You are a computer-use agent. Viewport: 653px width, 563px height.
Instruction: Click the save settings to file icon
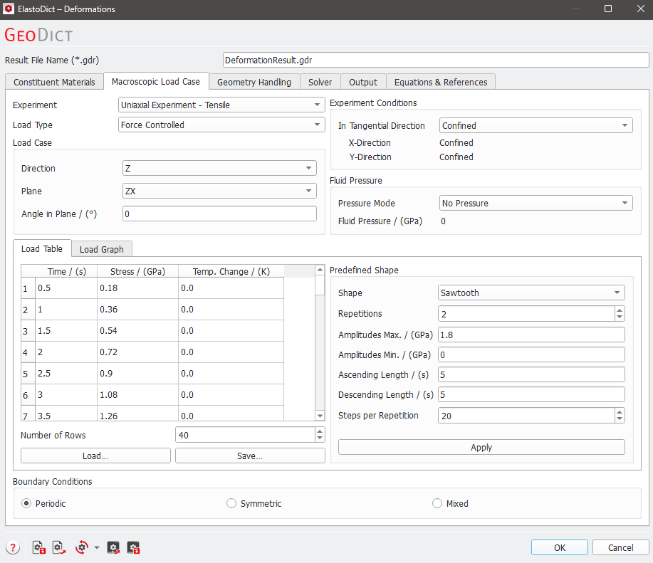[x=39, y=547]
